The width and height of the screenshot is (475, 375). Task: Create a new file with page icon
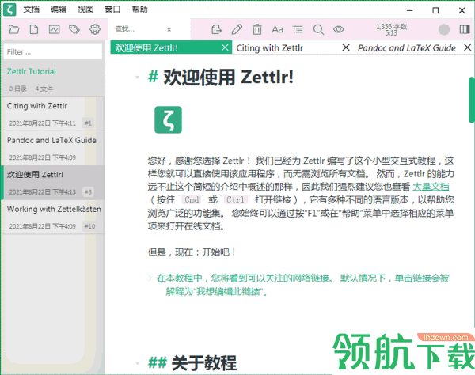coord(34,29)
